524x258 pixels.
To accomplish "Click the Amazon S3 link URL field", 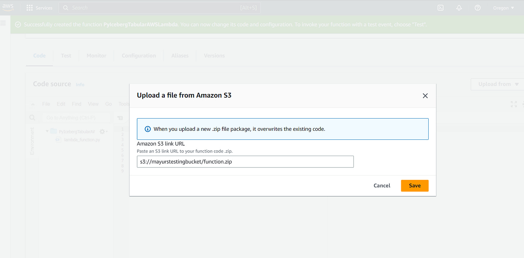I will pos(245,161).
